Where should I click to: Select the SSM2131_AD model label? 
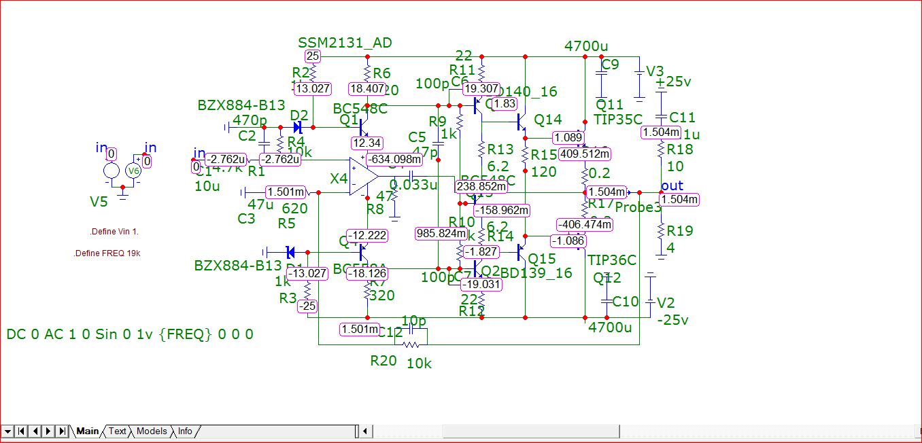[x=345, y=43]
